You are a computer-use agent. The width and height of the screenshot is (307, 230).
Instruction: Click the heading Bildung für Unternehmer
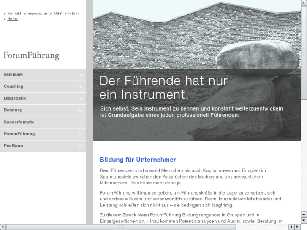point(138,160)
